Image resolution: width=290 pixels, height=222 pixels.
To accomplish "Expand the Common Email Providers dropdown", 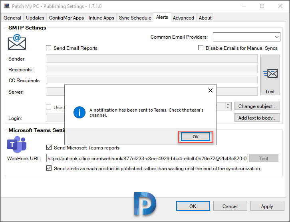I will (x=246, y=37).
